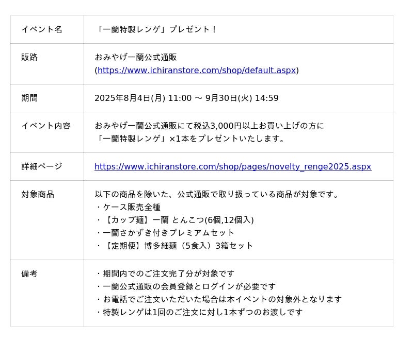The image size is (413, 342).
Task: Click the おみやげ一蘭公式通販 text in the 販路 row
Action: click(136, 57)
